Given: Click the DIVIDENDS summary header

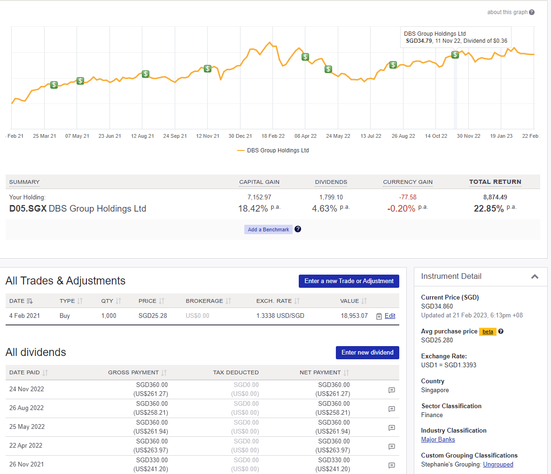Looking at the screenshot, I should coord(331,182).
